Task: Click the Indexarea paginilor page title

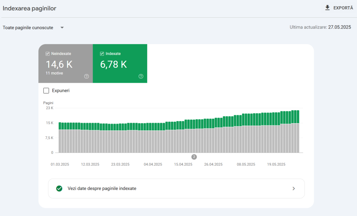Action: point(29,8)
